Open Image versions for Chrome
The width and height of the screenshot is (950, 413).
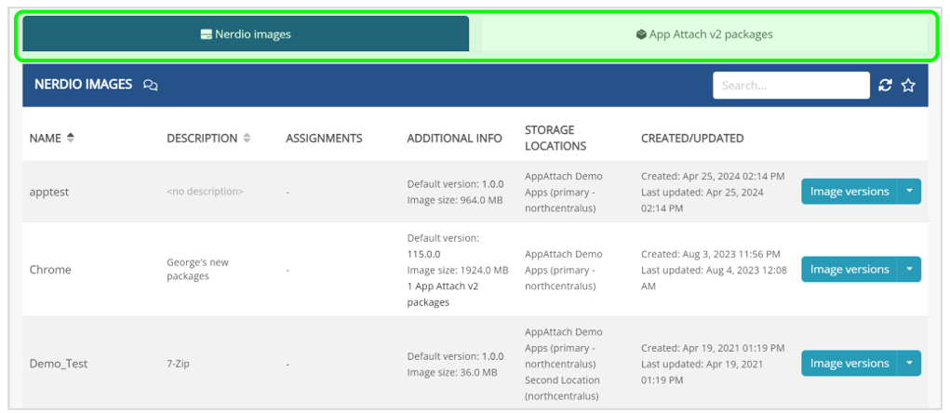(849, 270)
